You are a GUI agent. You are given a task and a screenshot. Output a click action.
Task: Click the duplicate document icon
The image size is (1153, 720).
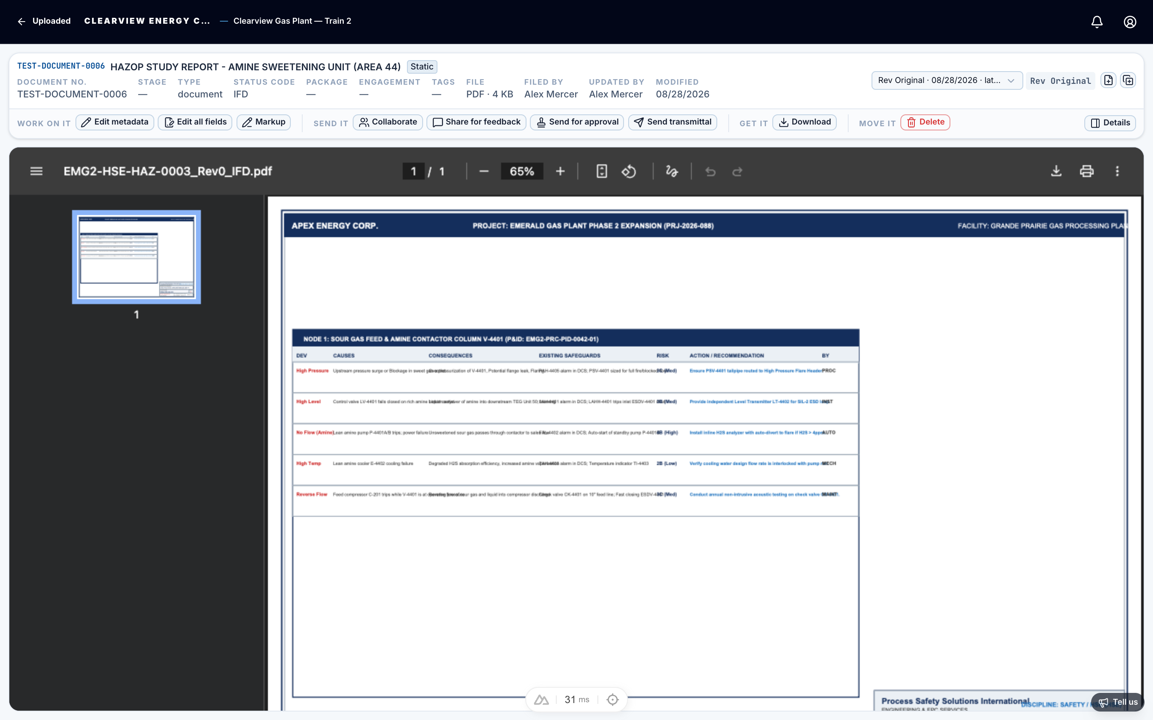click(1128, 80)
